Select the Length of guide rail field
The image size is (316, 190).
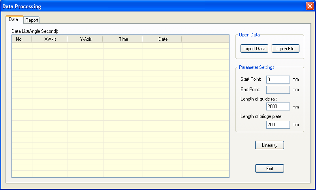pyautogui.click(x=278, y=107)
